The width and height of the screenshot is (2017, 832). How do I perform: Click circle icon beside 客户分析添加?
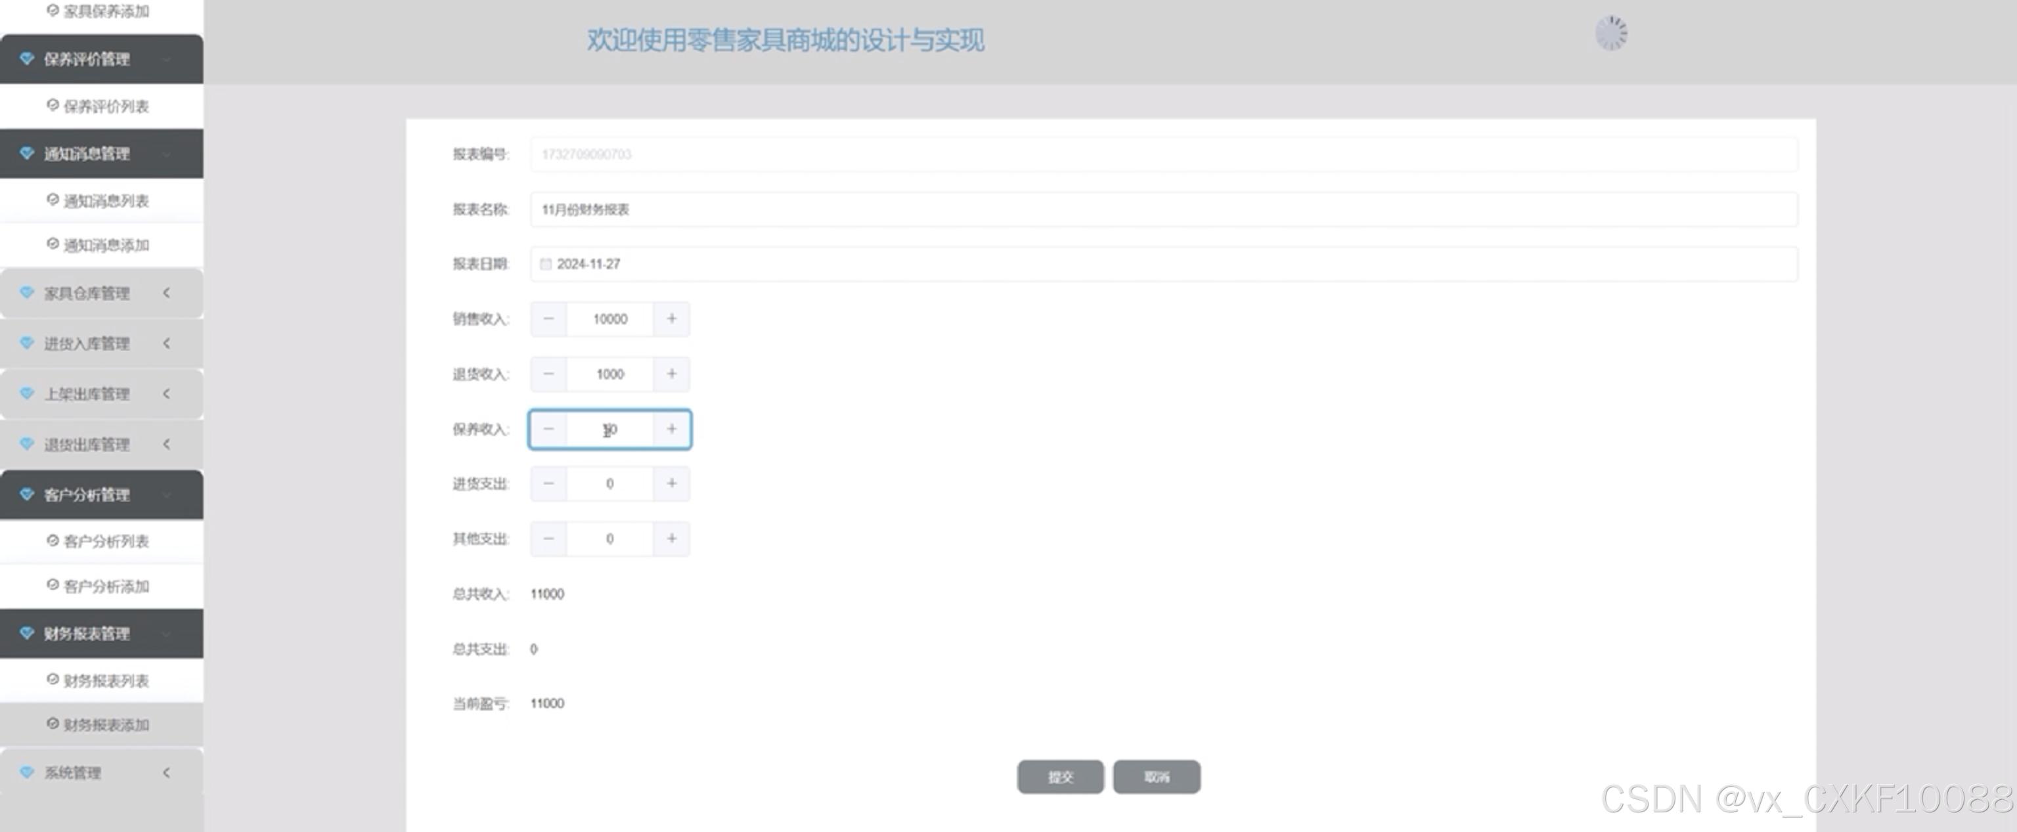pyautogui.click(x=53, y=584)
